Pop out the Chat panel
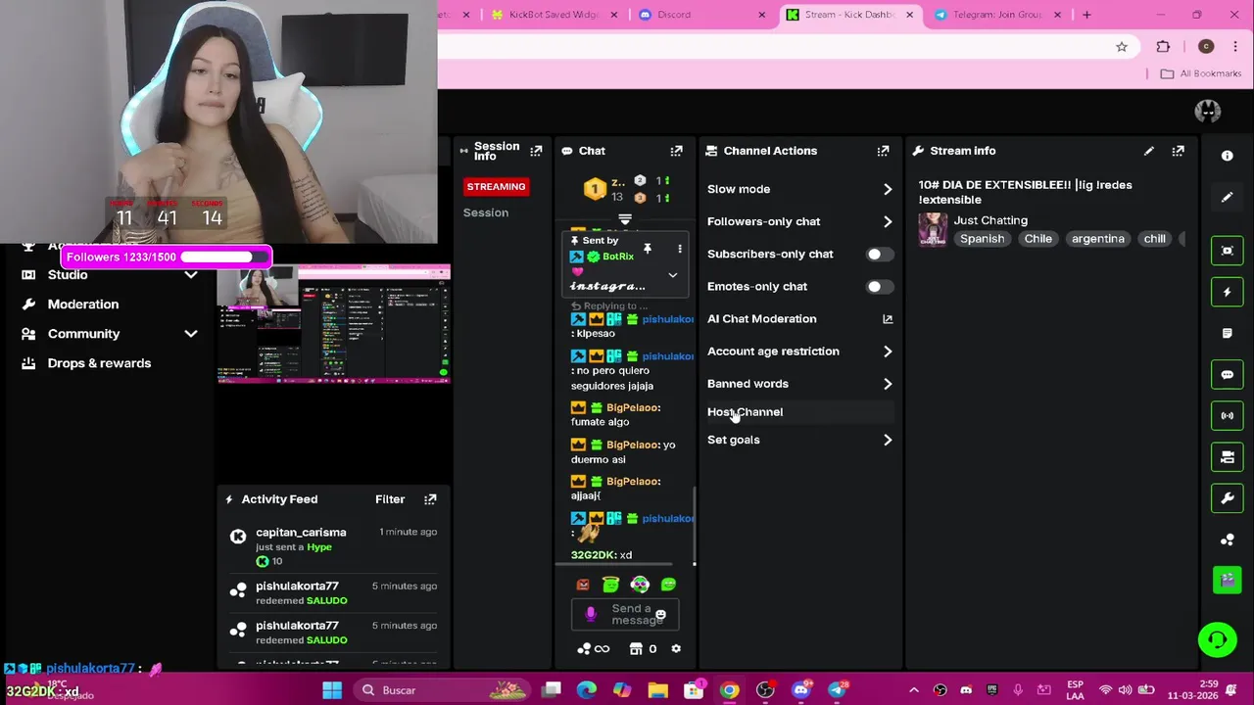The height and width of the screenshot is (705, 1254). [x=676, y=151]
